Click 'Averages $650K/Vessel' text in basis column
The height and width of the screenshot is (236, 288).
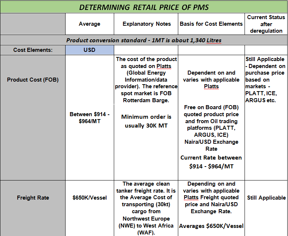click(x=211, y=226)
